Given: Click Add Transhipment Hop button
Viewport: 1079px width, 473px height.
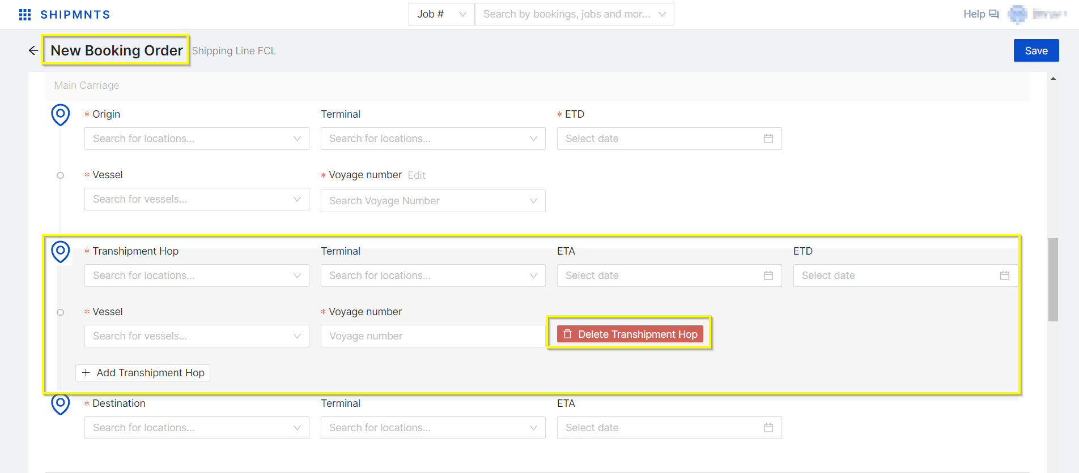Looking at the screenshot, I should pyautogui.click(x=143, y=373).
